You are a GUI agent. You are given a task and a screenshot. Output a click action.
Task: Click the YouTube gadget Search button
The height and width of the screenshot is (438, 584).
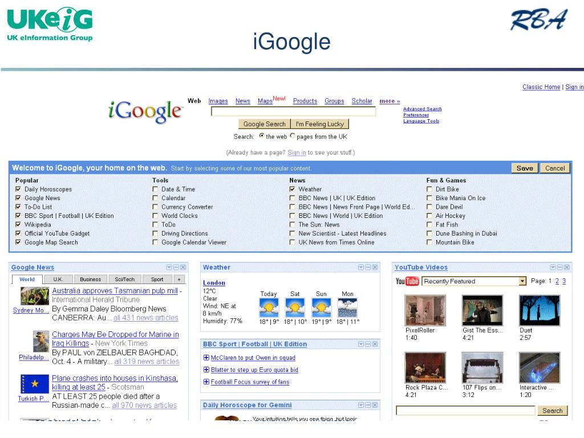coord(552,411)
